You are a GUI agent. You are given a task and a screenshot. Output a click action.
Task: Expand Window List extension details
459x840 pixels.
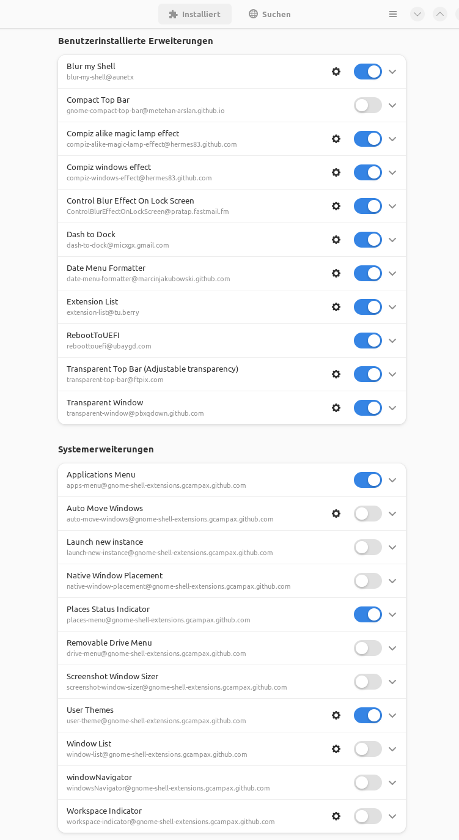[392, 749]
